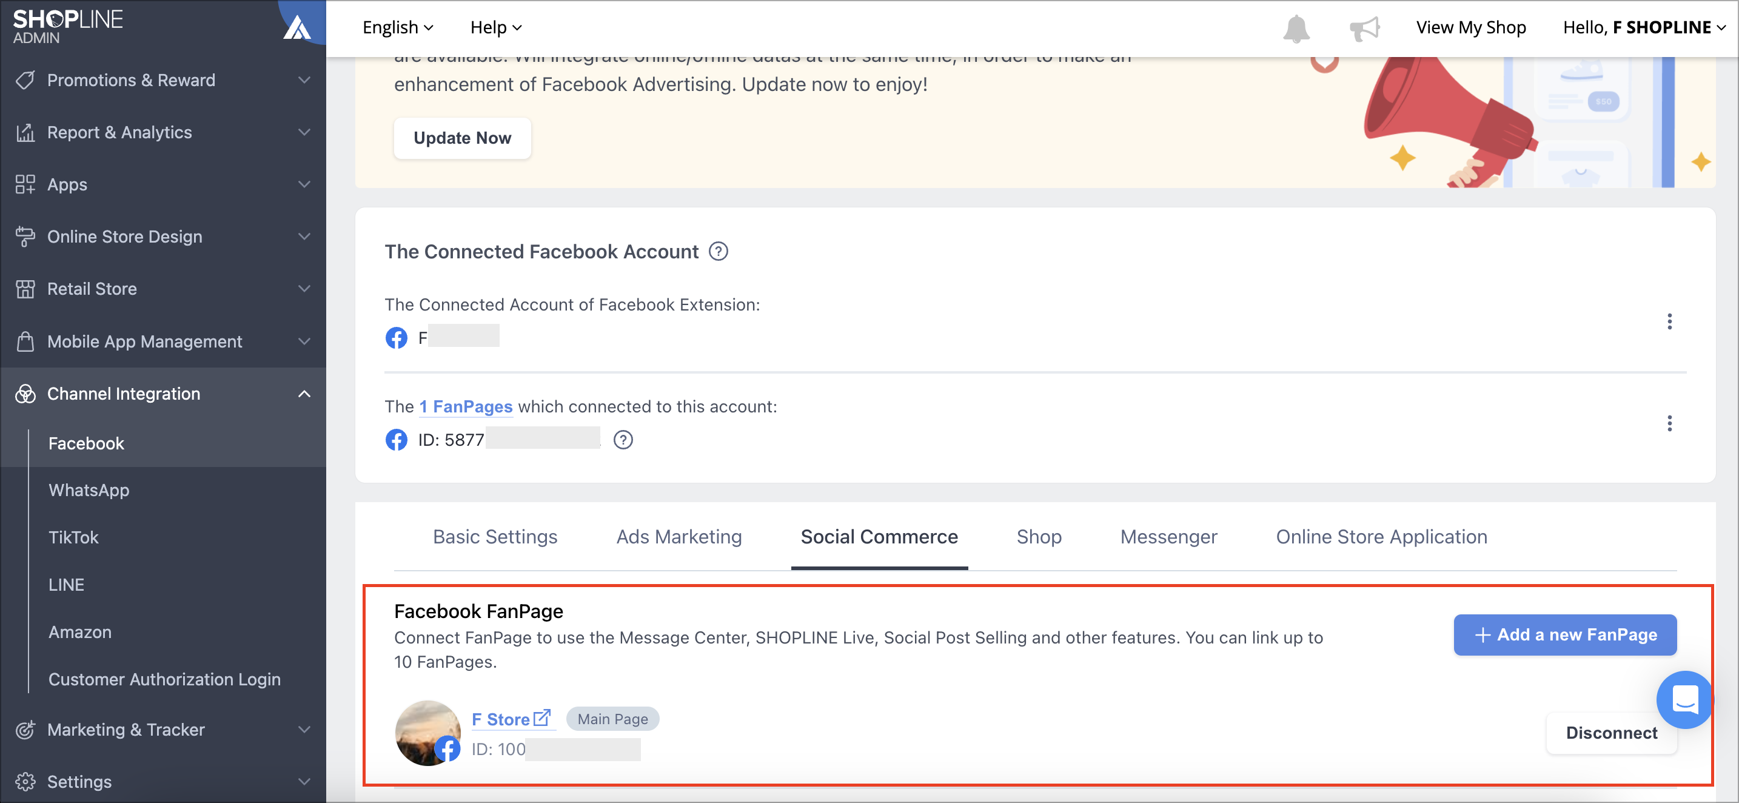Open three-dot menu for connected FanPages
This screenshot has width=1739, height=803.
coord(1669,423)
